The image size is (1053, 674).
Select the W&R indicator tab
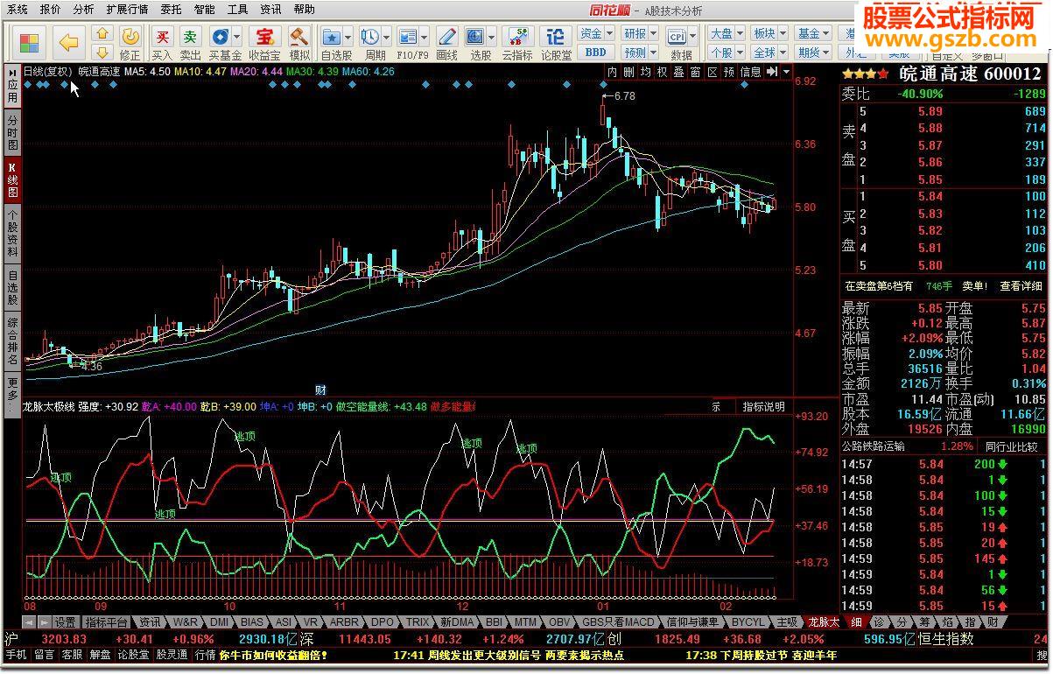coord(186,622)
